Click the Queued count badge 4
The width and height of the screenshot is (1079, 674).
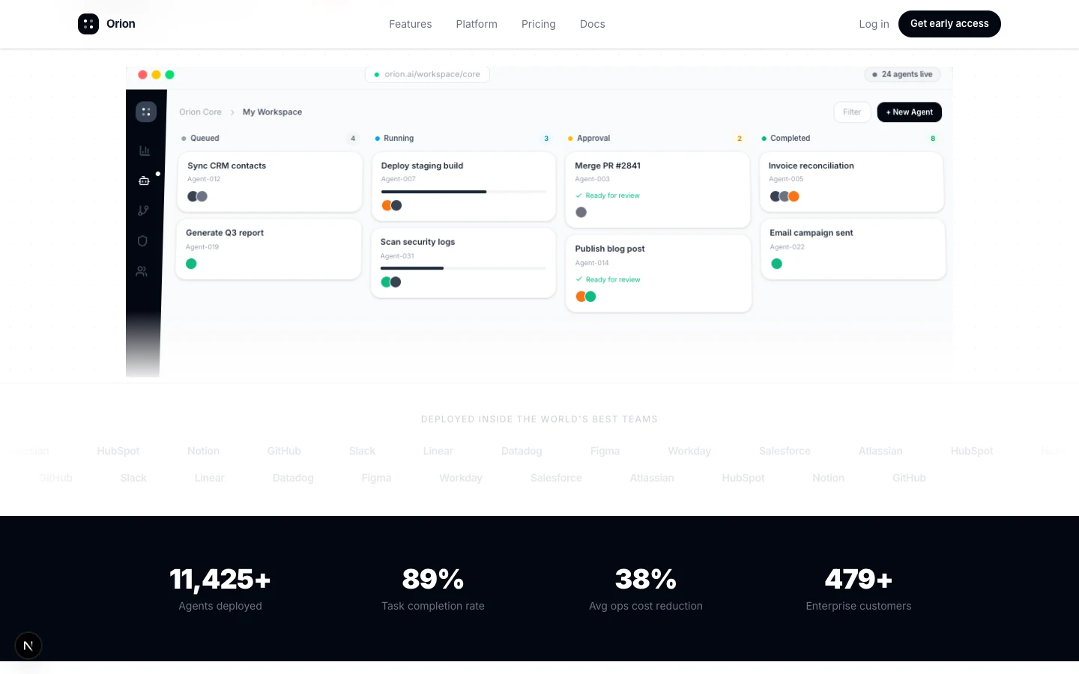(353, 139)
